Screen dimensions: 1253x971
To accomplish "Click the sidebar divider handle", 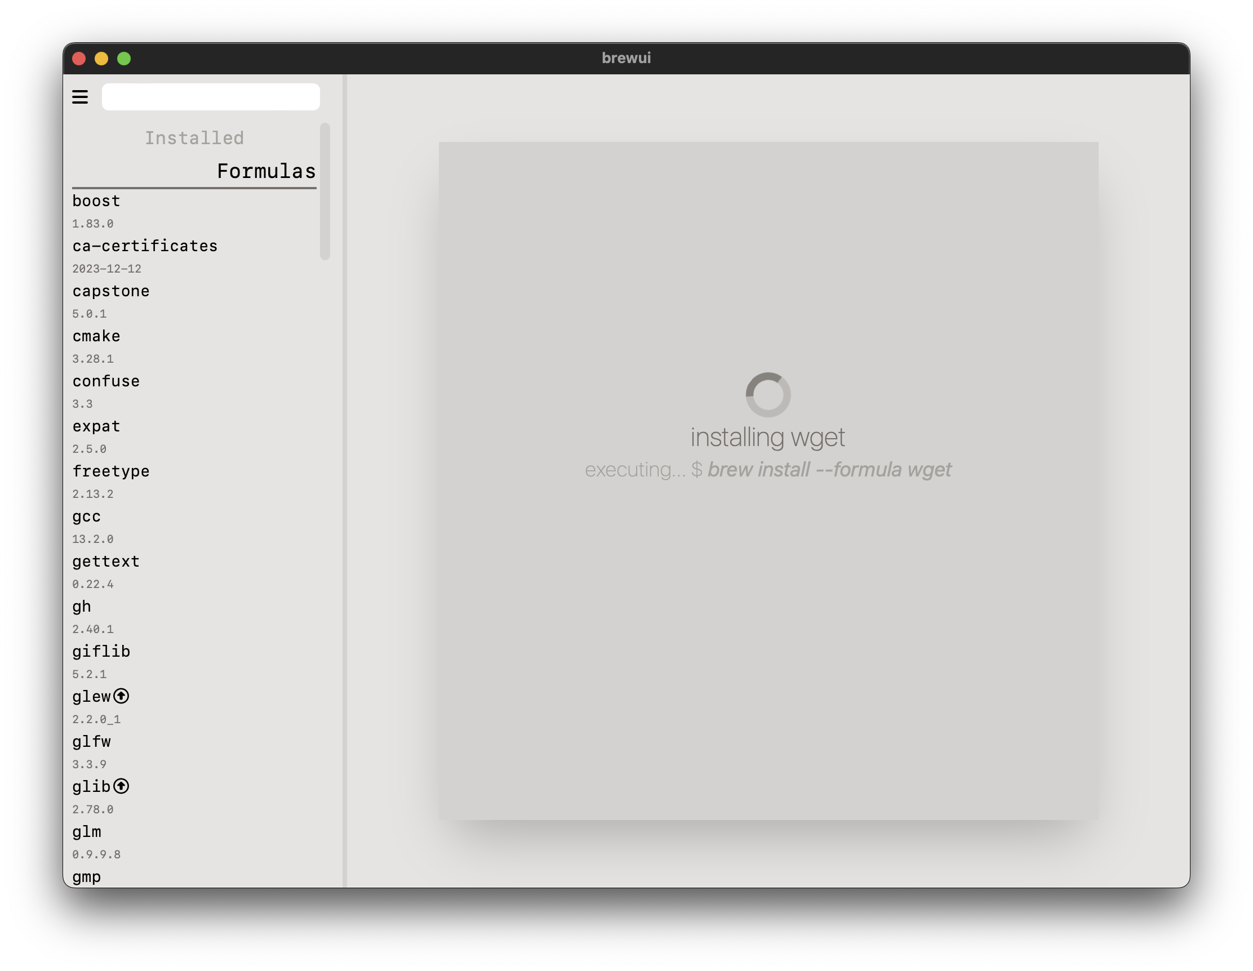I will tap(344, 480).
